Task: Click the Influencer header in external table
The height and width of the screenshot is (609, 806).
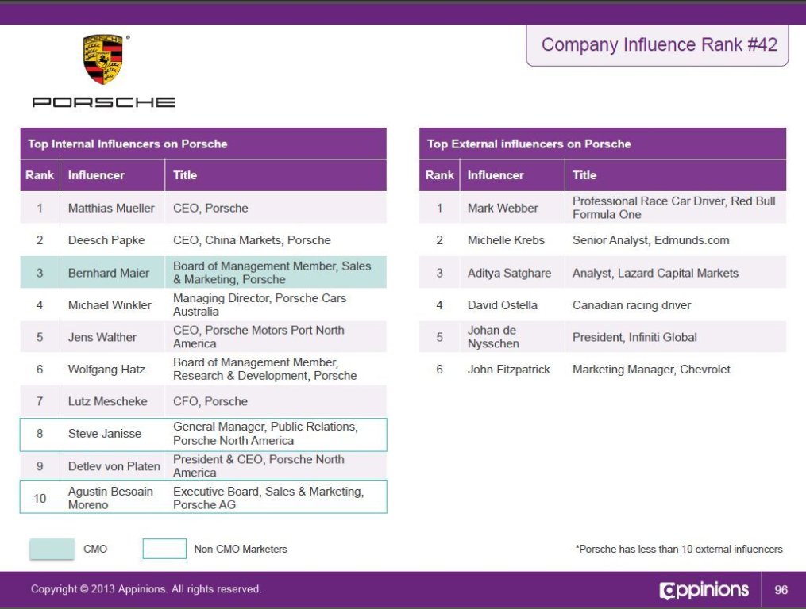Action: tap(512, 175)
